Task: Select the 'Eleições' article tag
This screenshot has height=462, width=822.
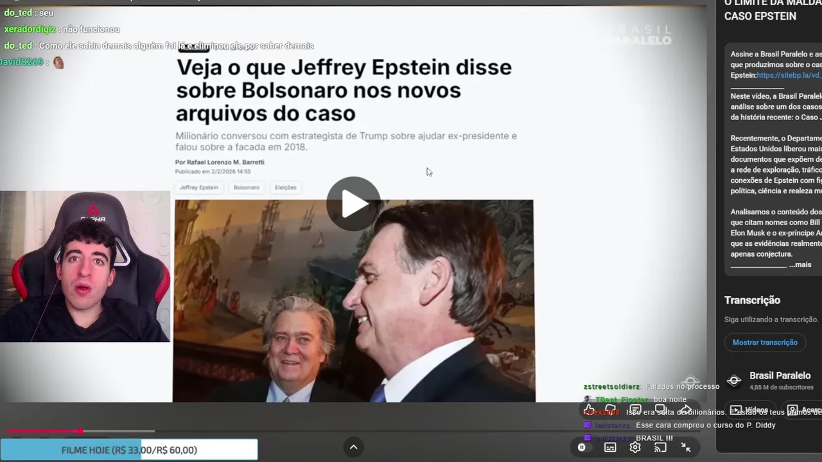Action: (286, 187)
